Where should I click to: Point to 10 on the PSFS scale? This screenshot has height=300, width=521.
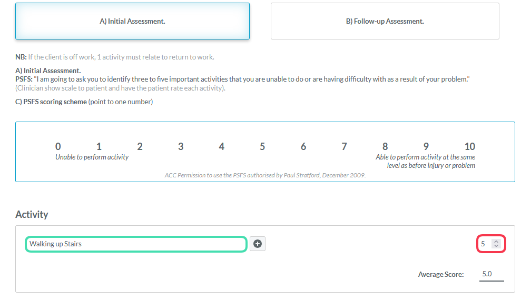click(x=470, y=147)
